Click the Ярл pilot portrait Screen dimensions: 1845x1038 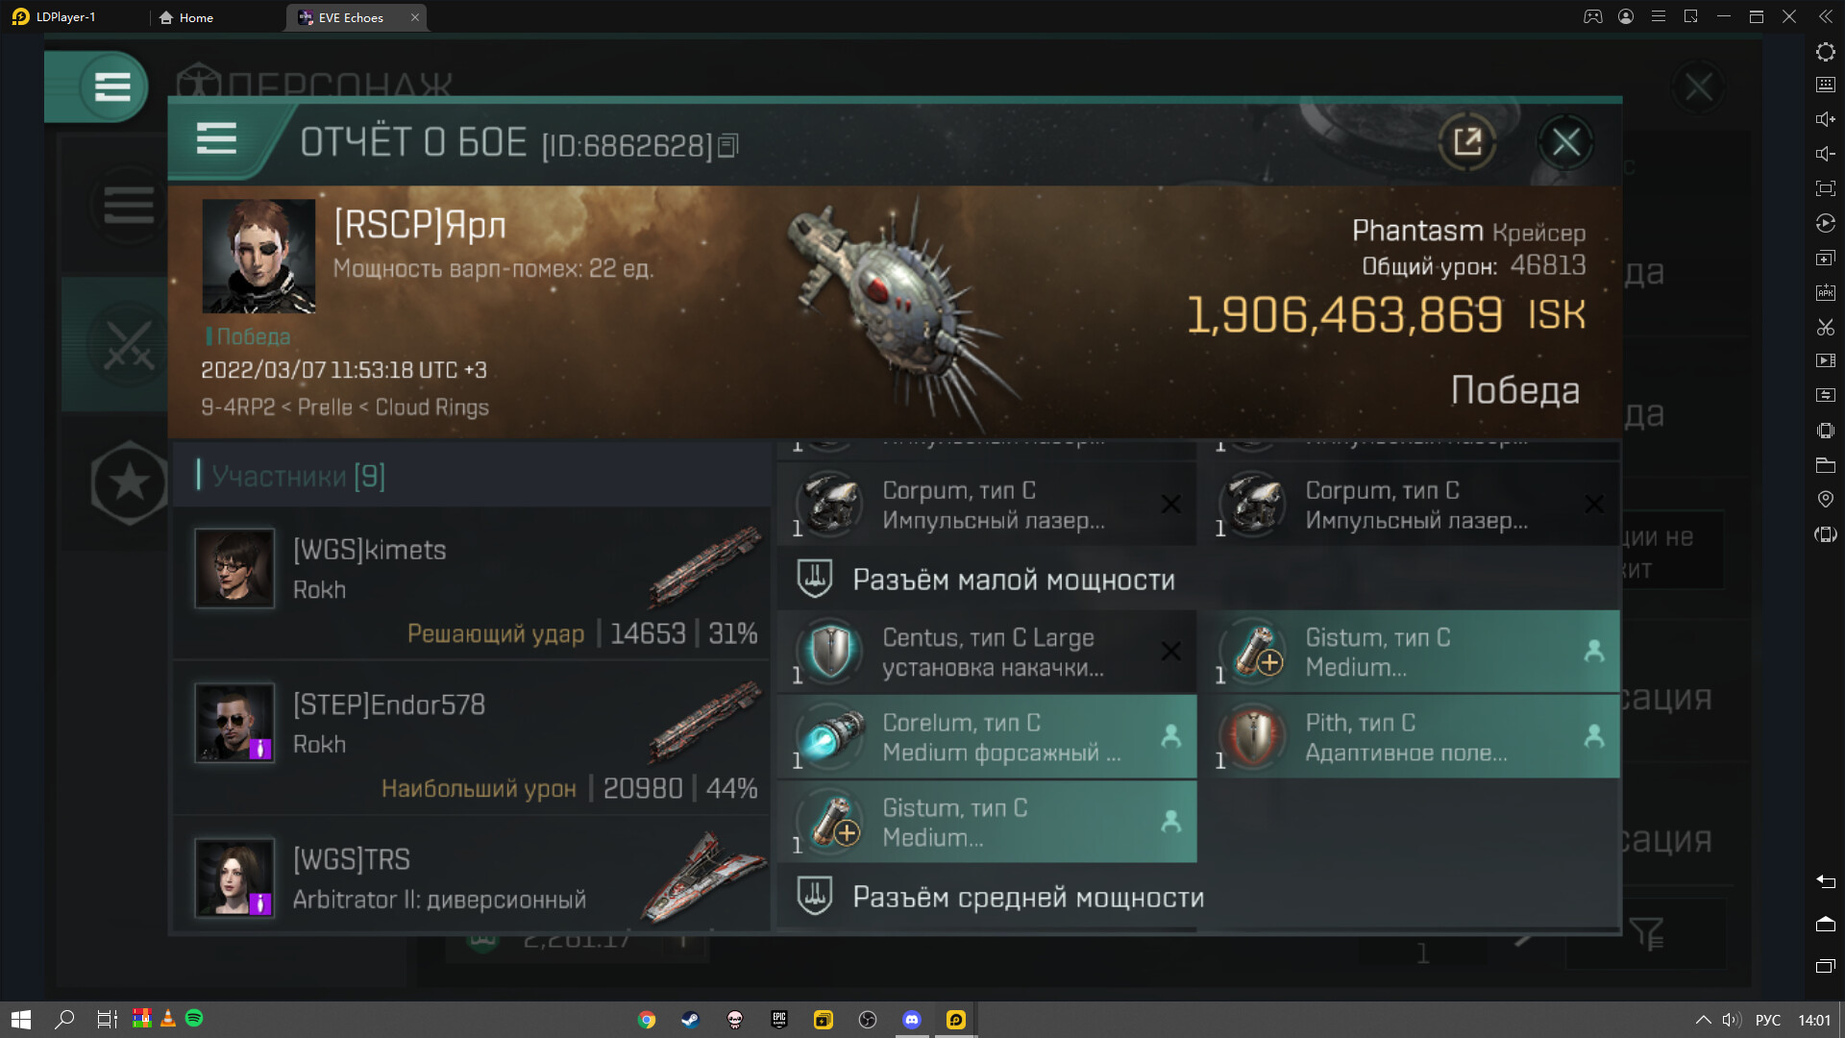258,256
